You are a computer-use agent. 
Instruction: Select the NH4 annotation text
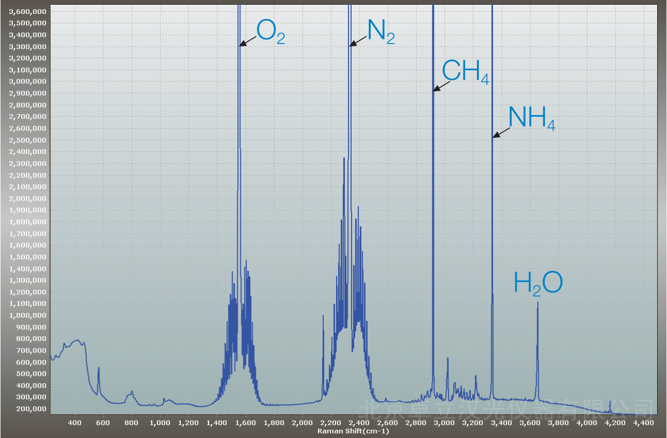pos(531,119)
